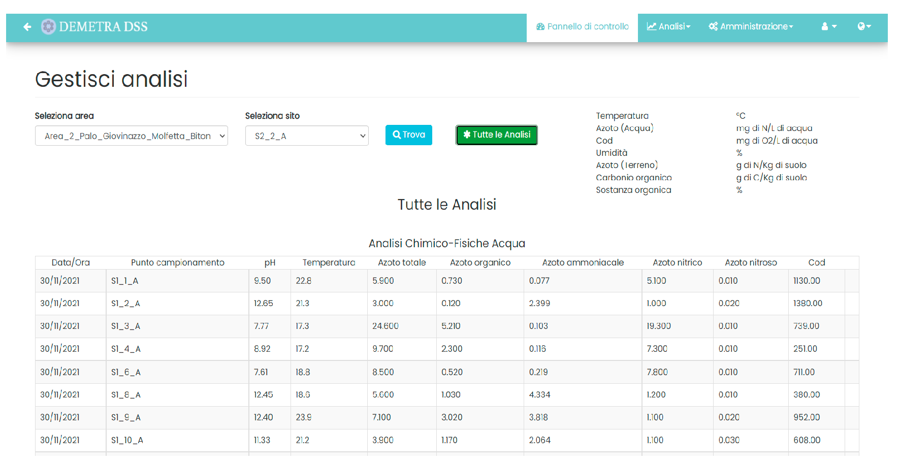Click the pH column header

(270, 262)
